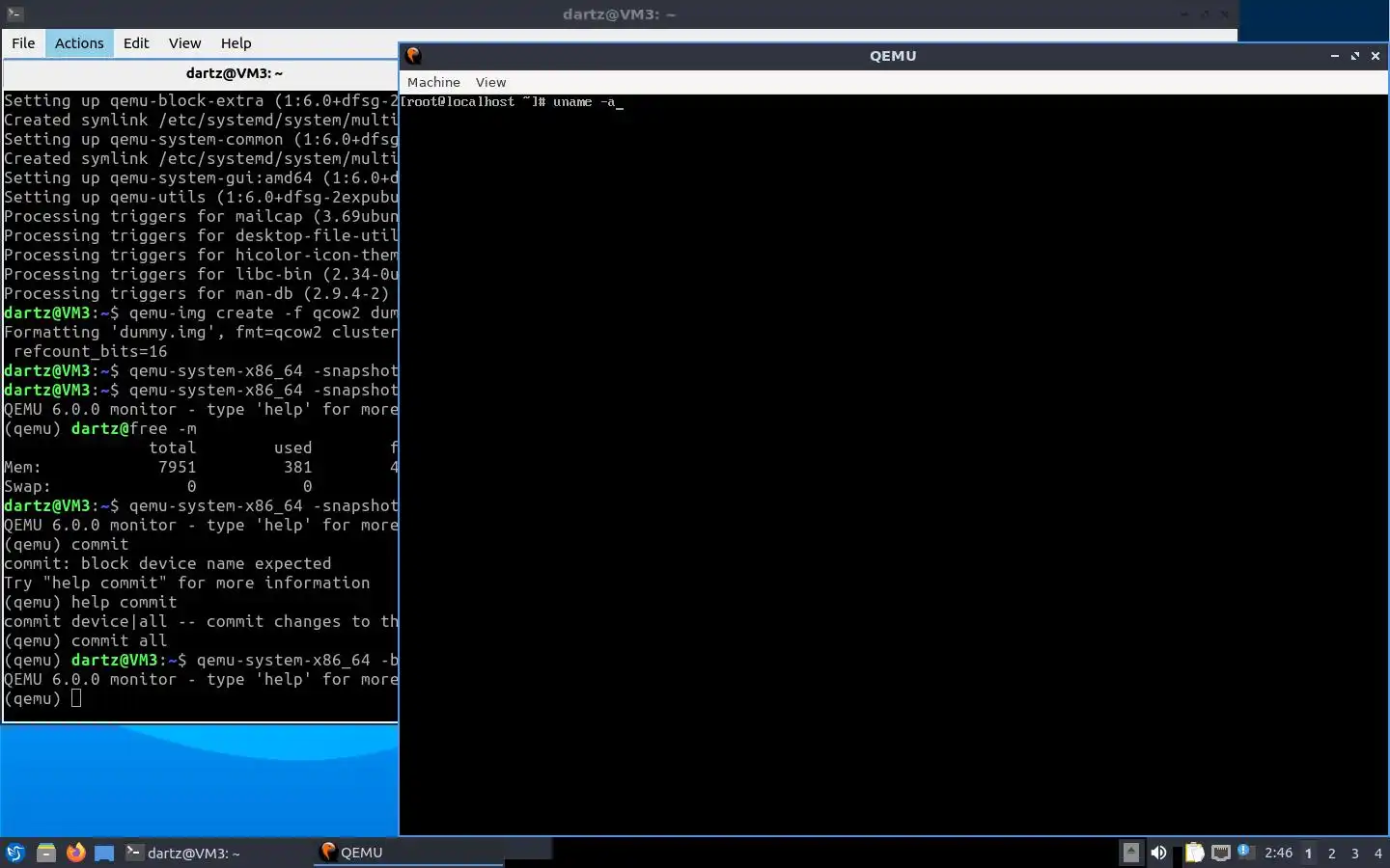The width and height of the screenshot is (1390, 868).
Task: Click the 'Swap:' row in terminal output
Action: (201, 486)
